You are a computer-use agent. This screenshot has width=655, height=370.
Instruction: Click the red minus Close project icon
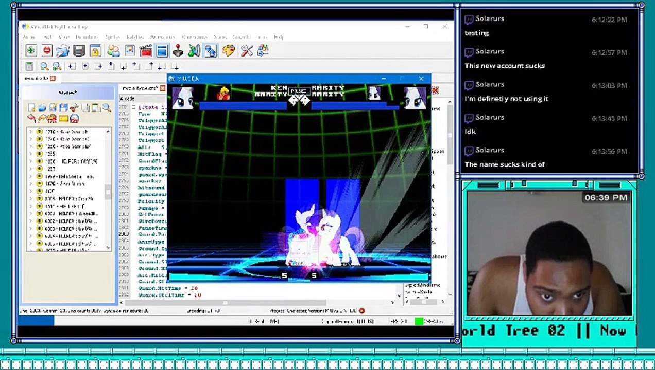pos(47,50)
